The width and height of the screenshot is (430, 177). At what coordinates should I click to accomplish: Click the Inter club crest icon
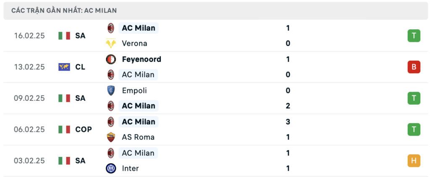(111, 168)
